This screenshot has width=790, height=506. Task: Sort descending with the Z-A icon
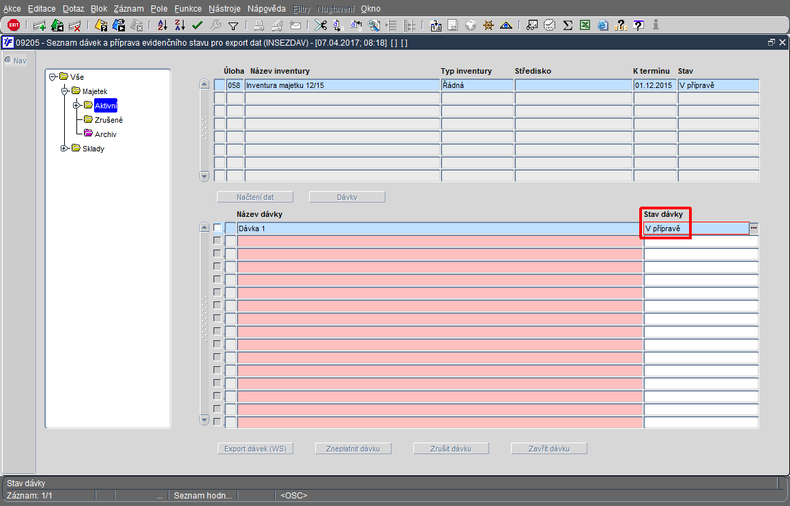pos(180,25)
